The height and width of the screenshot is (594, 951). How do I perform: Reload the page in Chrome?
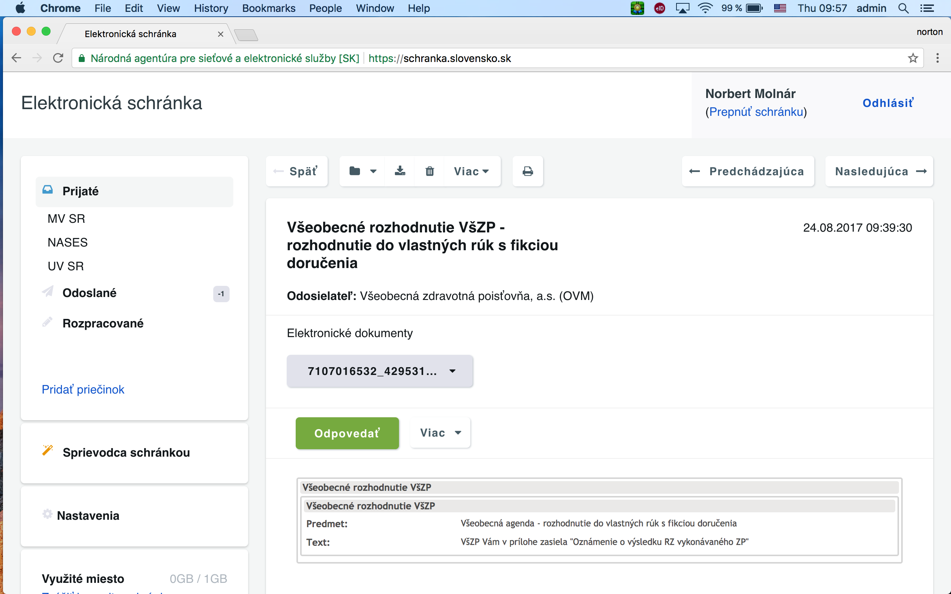(58, 58)
